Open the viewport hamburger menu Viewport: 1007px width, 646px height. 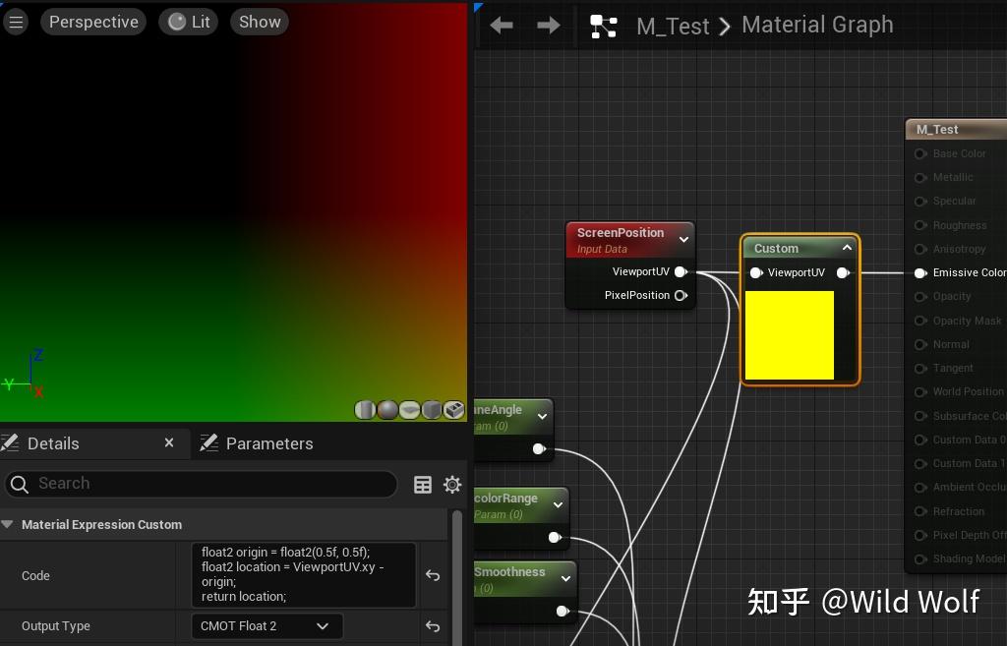click(x=15, y=21)
